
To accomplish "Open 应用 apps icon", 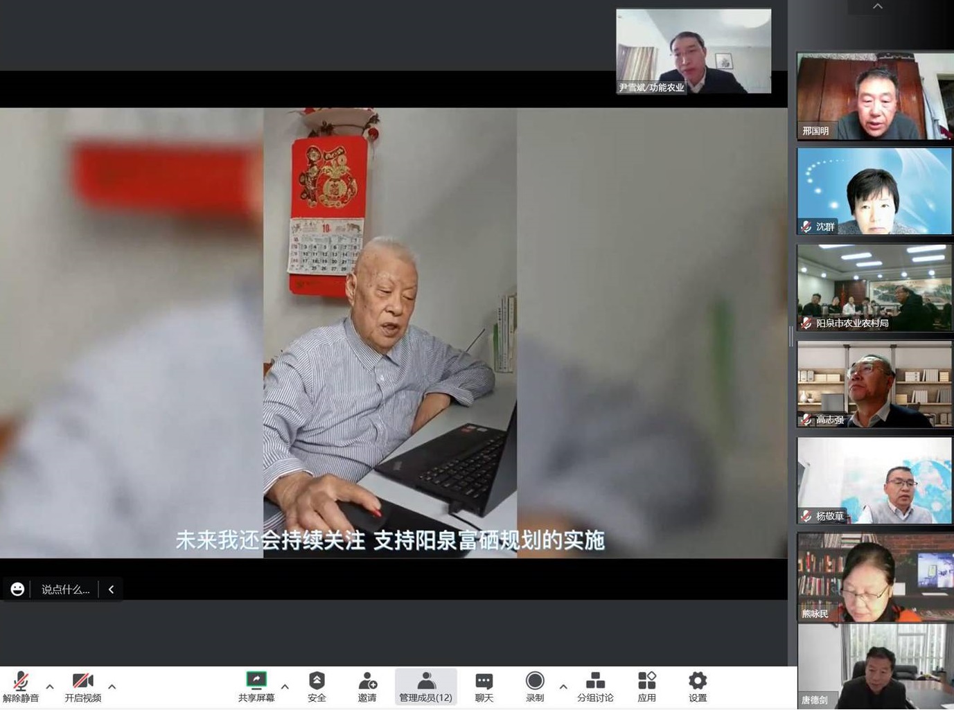I will pos(646,682).
